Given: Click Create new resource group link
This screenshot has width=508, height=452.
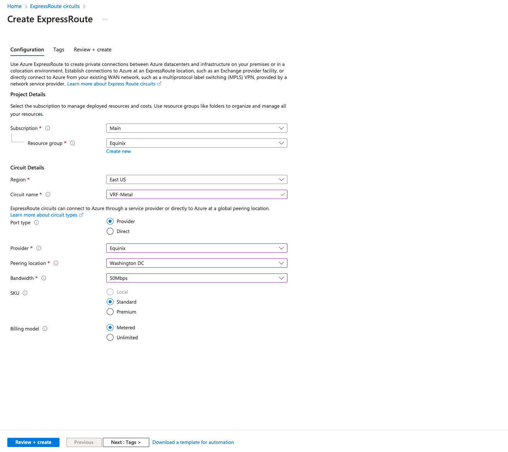Looking at the screenshot, I should [x=119, y=151].
